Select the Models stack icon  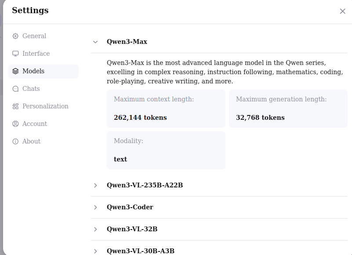click(x=15, y=71)
